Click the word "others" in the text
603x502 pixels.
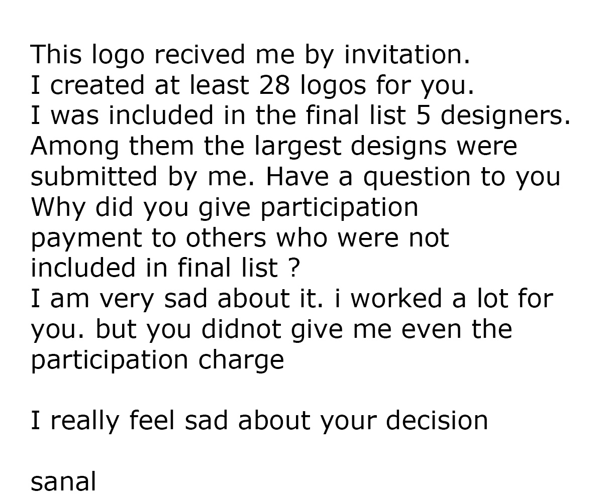point(226,237)
